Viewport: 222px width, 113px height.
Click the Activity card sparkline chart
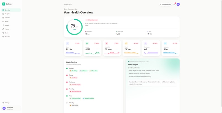(x=92, y=53)
